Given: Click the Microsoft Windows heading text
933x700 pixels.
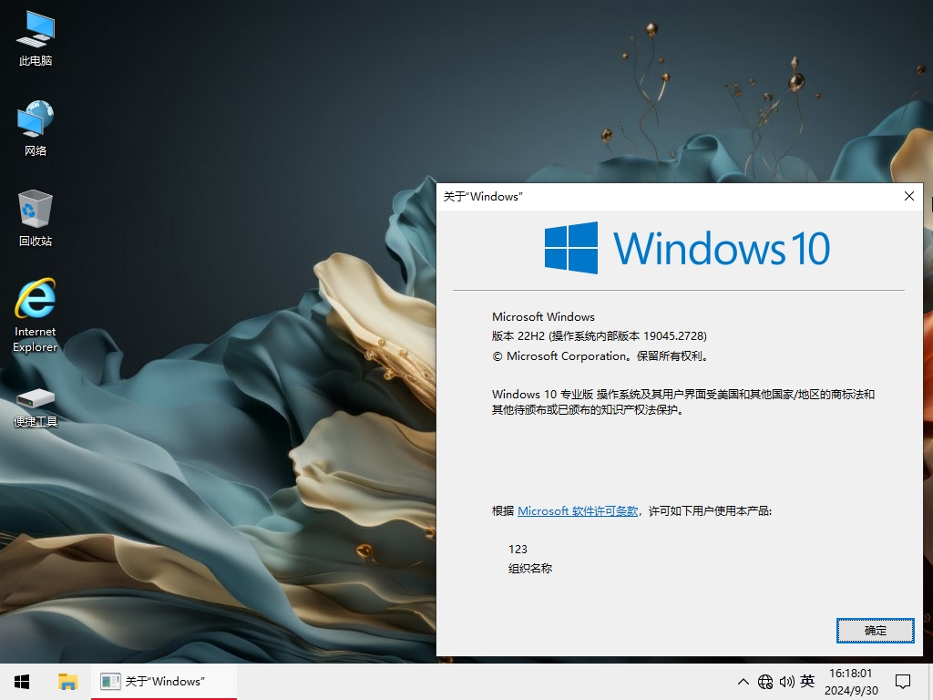Looking at the screenshot, I should (543, 316).
